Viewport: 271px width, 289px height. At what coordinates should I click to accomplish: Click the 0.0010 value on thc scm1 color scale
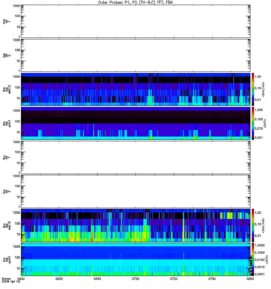coord(259,267)
